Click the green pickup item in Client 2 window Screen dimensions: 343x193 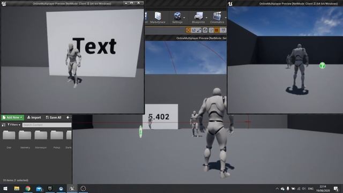pos(322,65)
